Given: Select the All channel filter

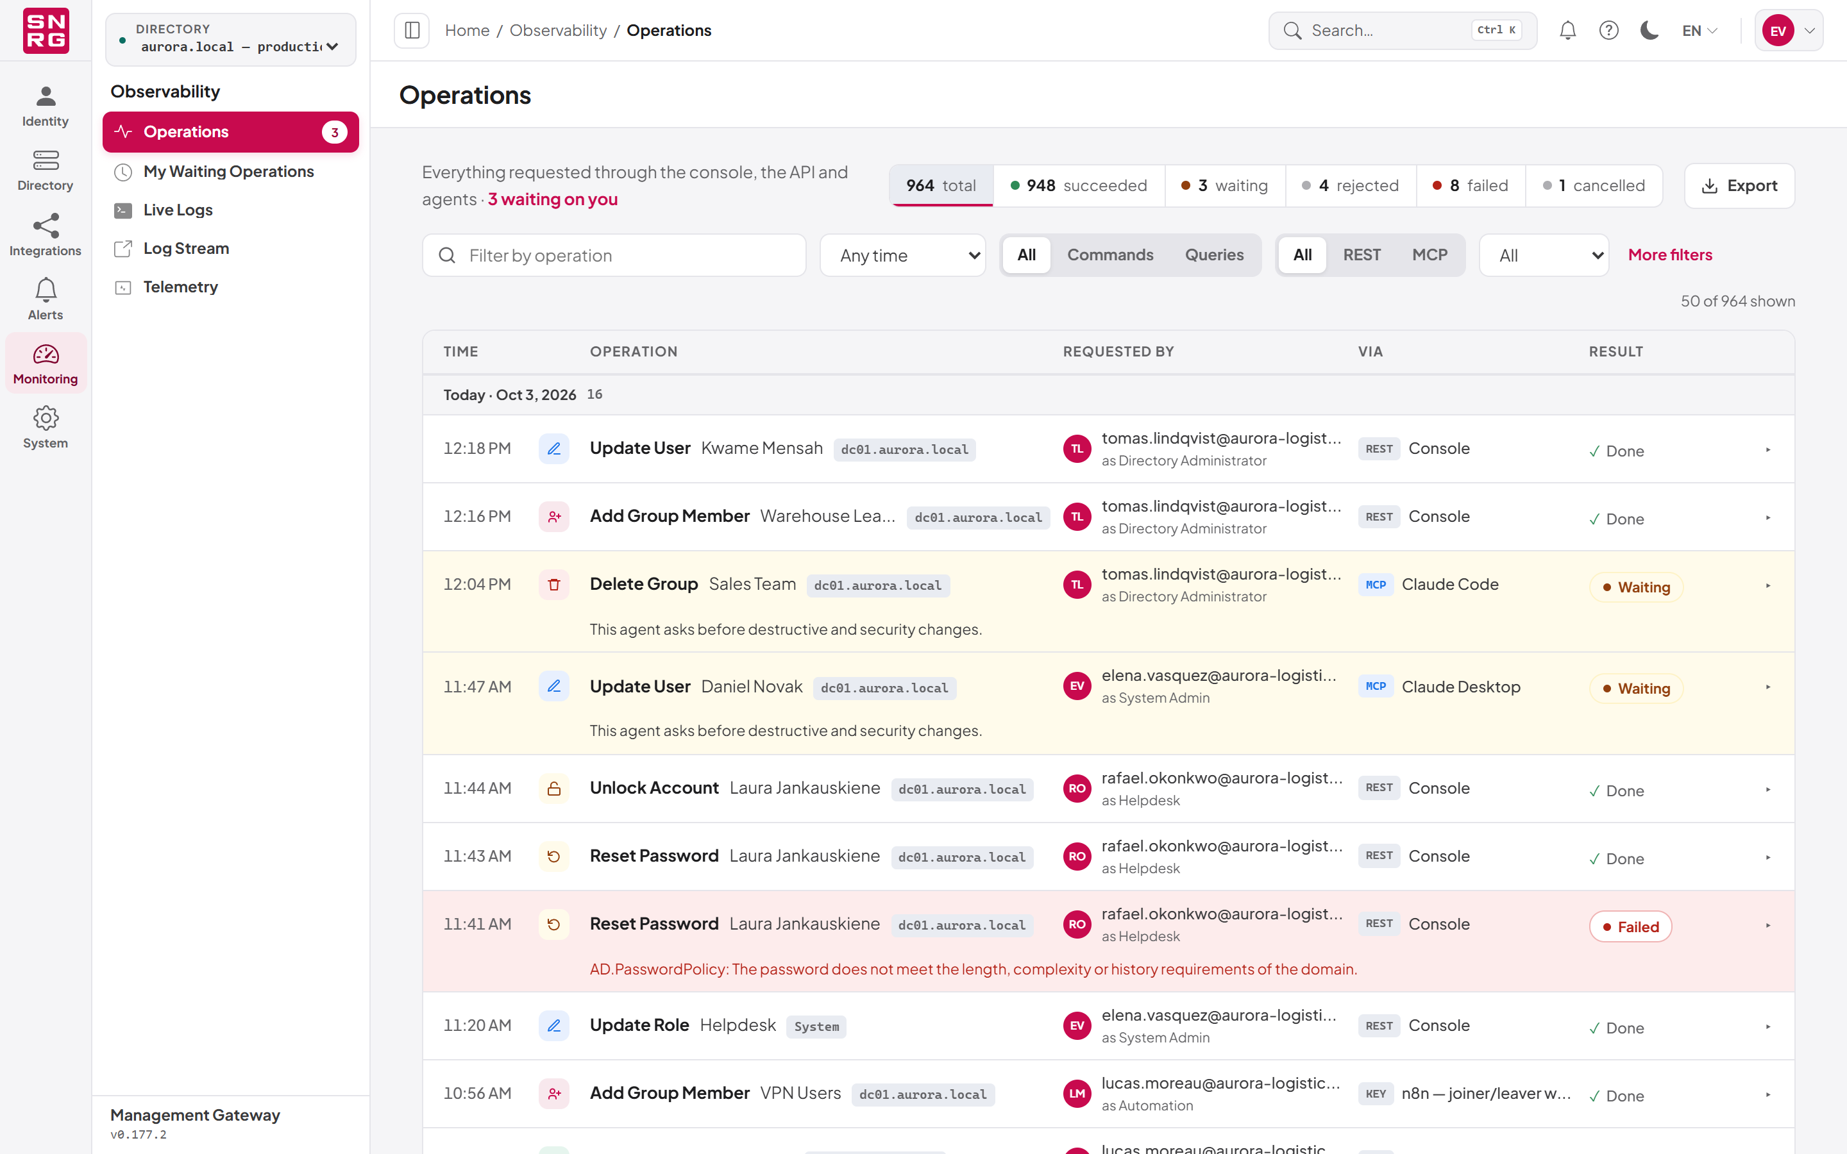Looking at the screenshot, I should tap(1302, 255).
